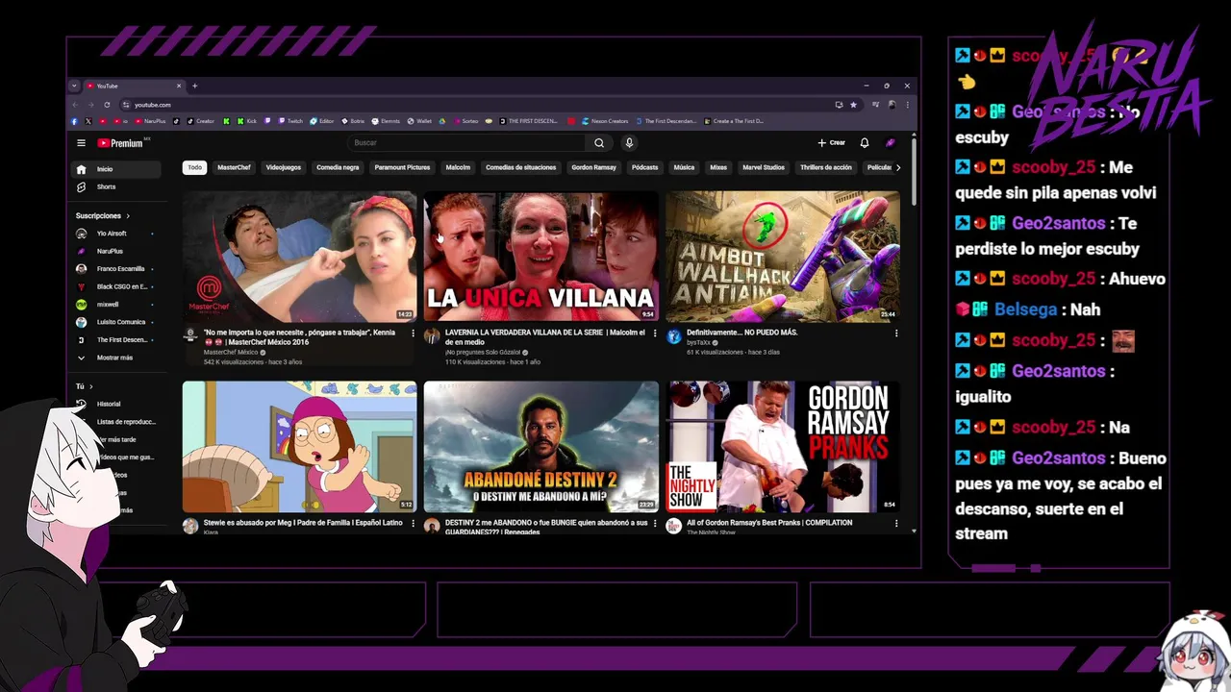Open the ABANDONÉ DESTINY 2 video thumbnail
The height and width of the screenshot is (692, 1231).
click(541, 447)
